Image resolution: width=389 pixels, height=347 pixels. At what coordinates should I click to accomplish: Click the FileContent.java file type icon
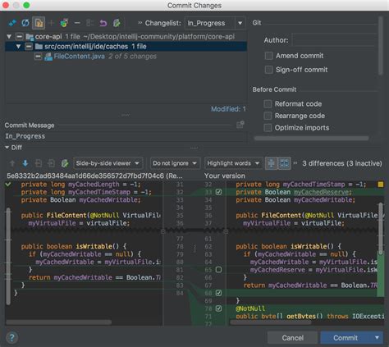[x=48, y=57]
